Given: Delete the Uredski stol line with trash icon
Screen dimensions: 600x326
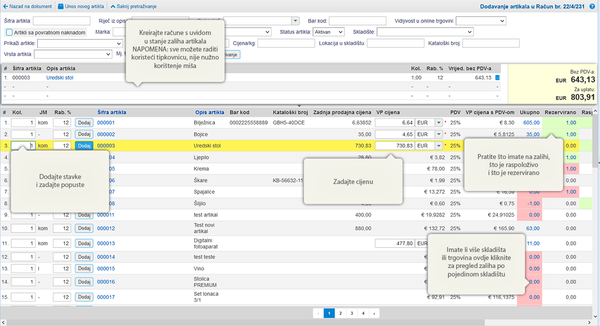Looking at the screenshot, I should (x=497, y=78).
